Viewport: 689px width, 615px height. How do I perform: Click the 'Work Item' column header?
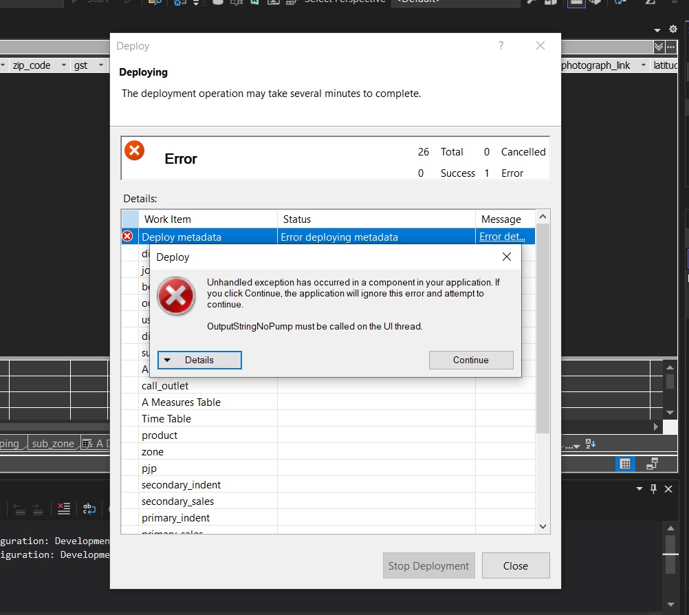(208, 219)
